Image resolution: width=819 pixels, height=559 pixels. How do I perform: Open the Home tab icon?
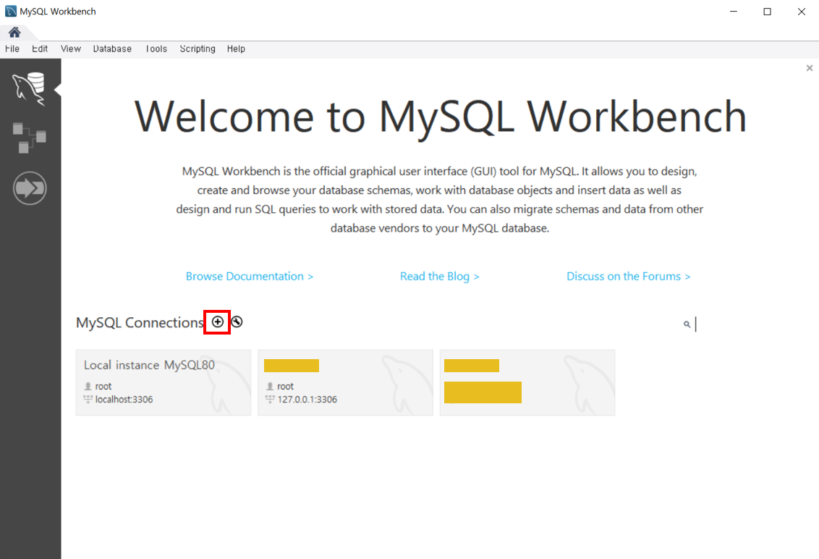[14, 33]
